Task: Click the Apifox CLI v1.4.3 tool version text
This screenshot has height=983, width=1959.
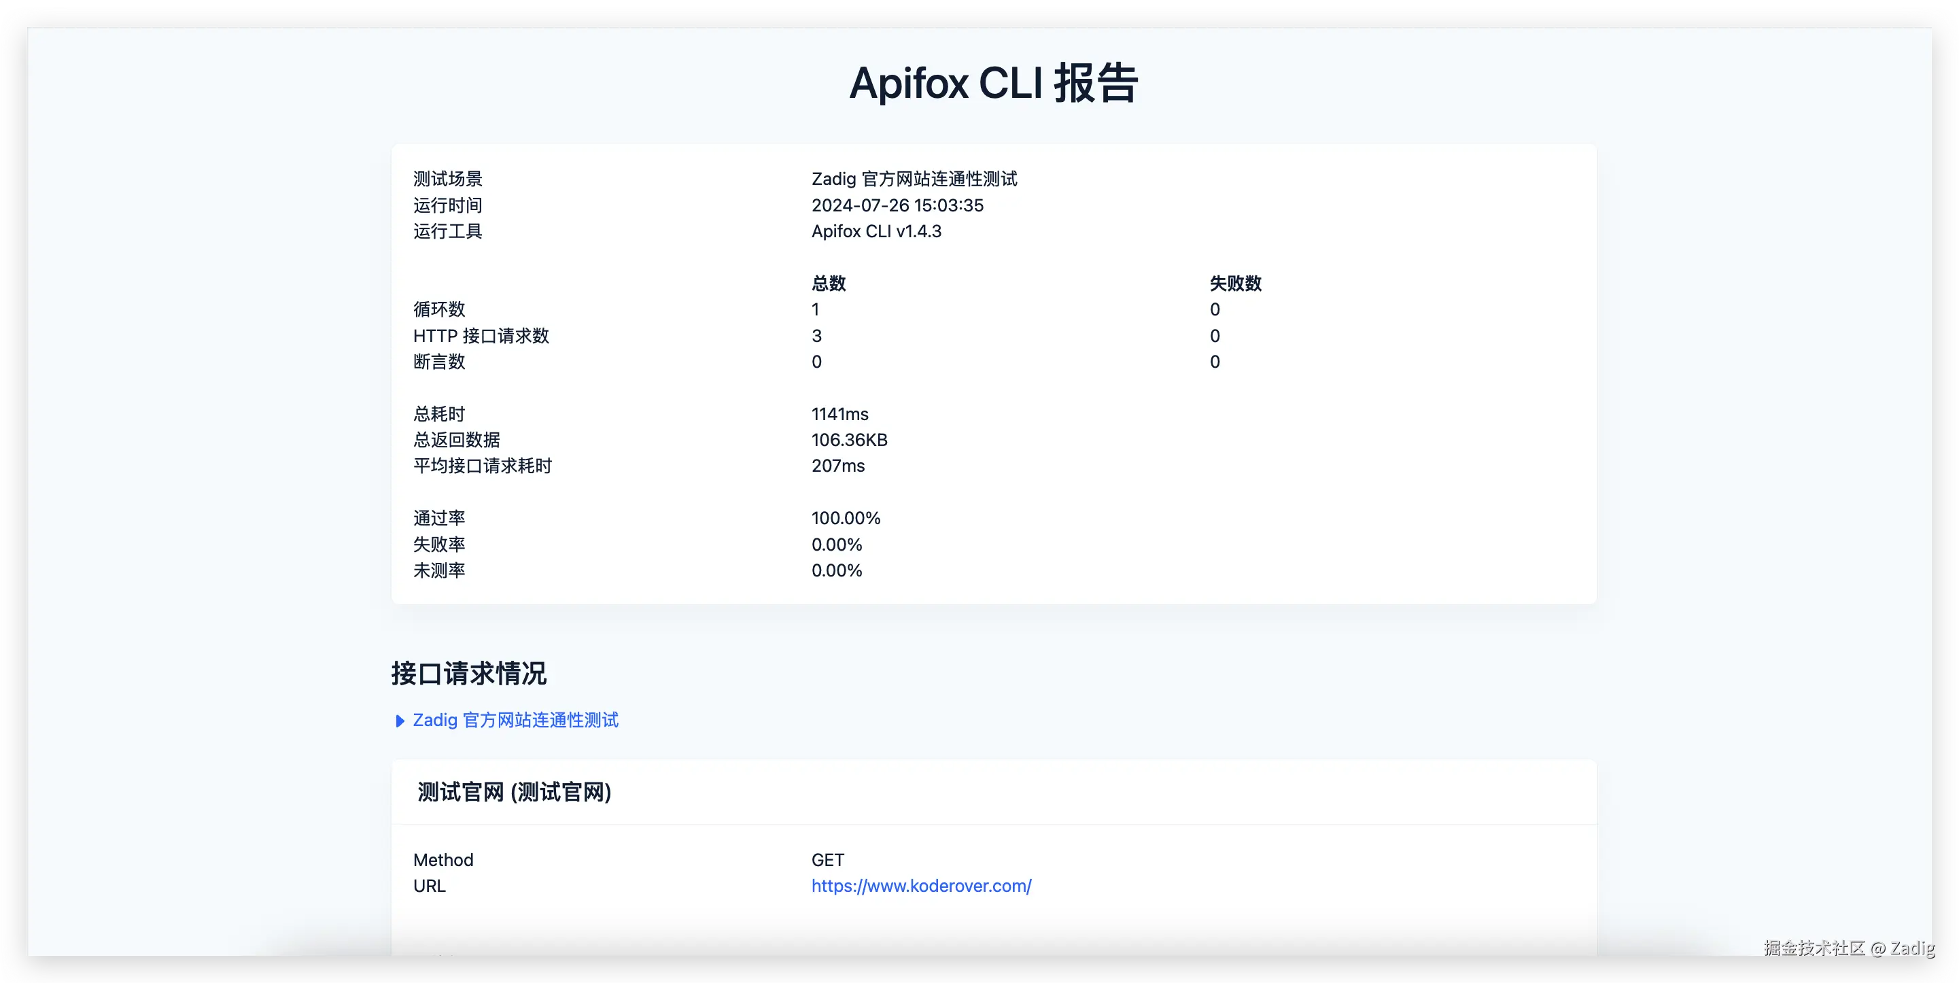Action: (876, 231)
